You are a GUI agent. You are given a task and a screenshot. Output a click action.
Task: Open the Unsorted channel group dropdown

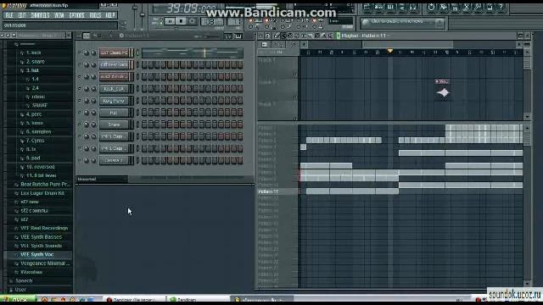[102, 179]
